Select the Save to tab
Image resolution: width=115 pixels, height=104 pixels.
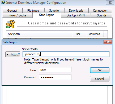click(54, 11)
